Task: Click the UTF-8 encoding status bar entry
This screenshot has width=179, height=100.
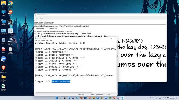Action: [x=109, y=94]
